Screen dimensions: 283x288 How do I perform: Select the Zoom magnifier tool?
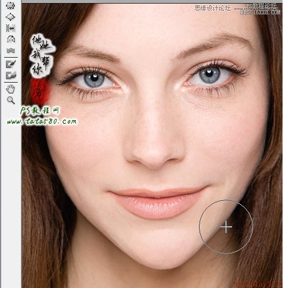(x=11, y=100)
